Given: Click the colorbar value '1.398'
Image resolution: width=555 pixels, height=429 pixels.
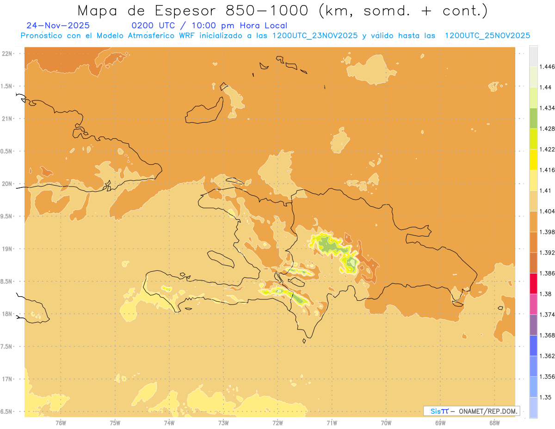Looking at the screenshot, I should pyautogui.click(x=548, y=232).
